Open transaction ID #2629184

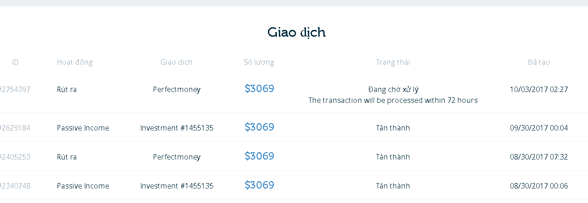[x=15, y=128]
